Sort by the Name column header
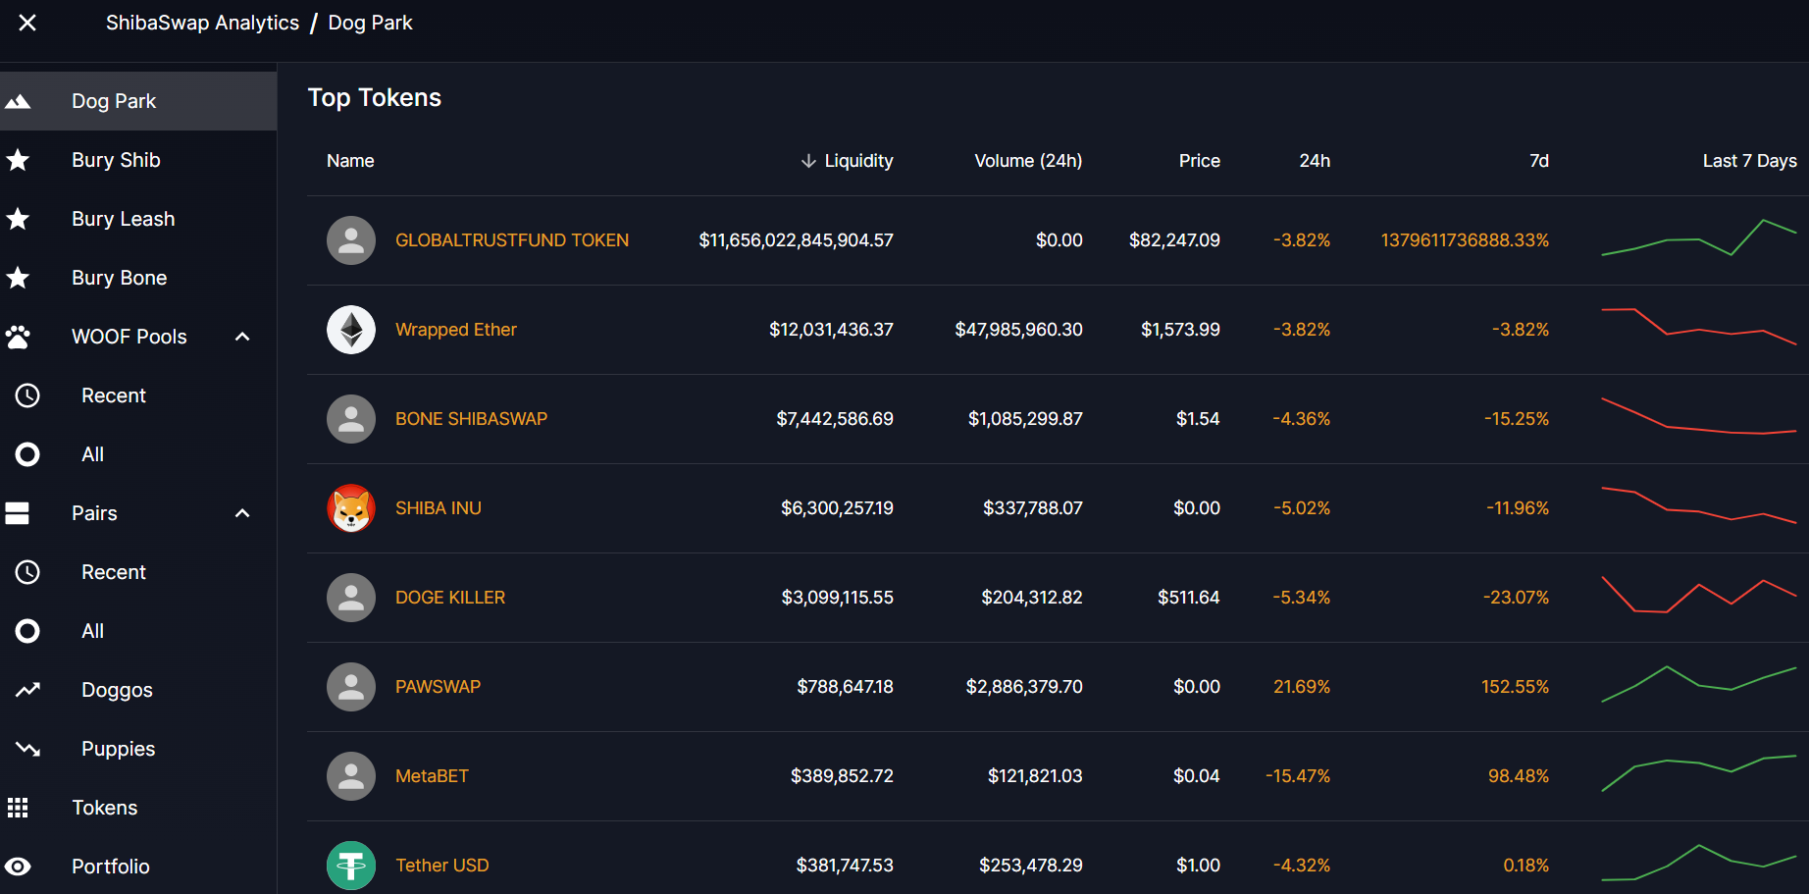 [x=350, y=161]
